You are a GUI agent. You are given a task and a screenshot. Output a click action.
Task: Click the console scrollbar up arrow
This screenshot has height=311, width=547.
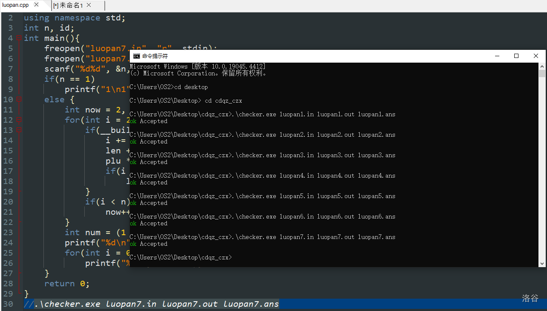(x=542, y=66)
